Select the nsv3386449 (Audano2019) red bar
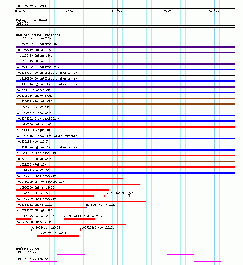The width and height of the screenshot is (243, 265). click(79, 219)
